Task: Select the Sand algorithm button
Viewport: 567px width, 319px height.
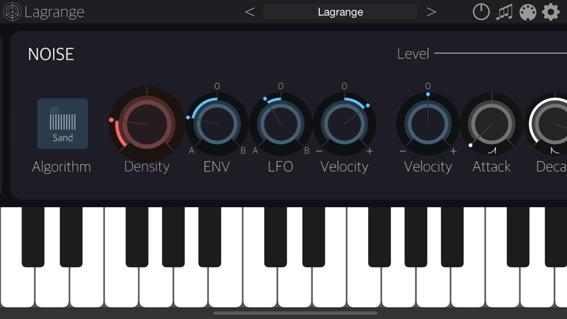Action: click(63, 124)
